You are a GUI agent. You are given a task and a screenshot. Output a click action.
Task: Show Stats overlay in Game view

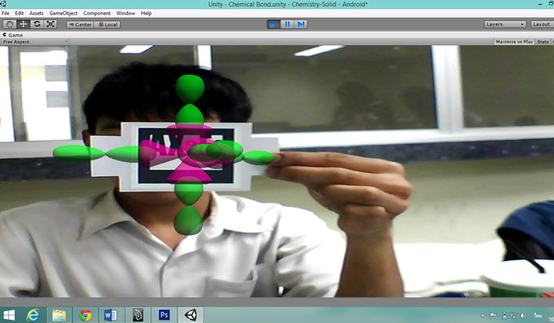[543, 41]
